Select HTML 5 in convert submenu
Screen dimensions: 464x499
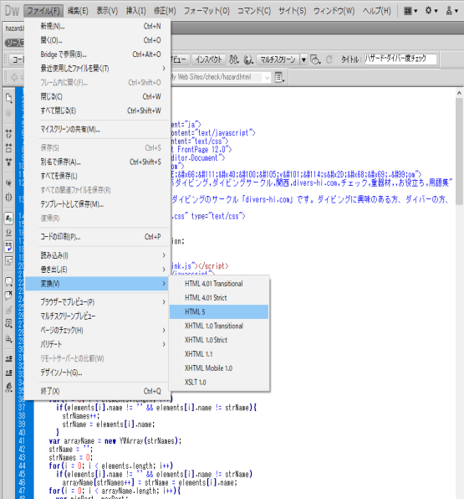click(x=219, y=311)
